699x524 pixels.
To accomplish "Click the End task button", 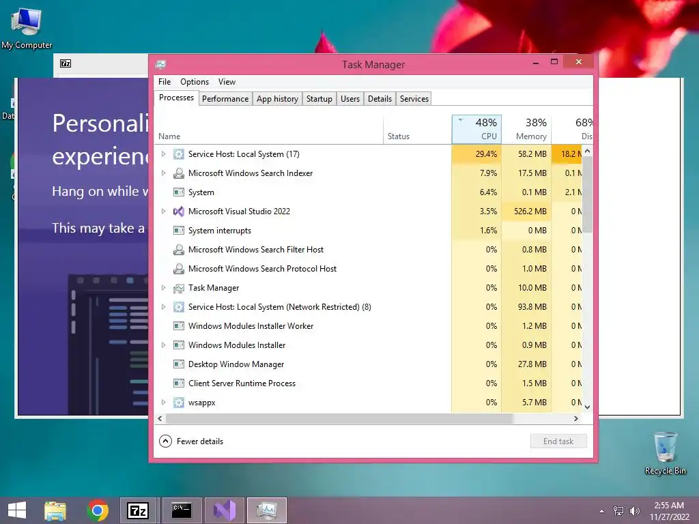I will click(x=558, y=441).
